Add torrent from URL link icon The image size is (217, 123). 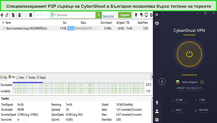(x=7, y=15)
